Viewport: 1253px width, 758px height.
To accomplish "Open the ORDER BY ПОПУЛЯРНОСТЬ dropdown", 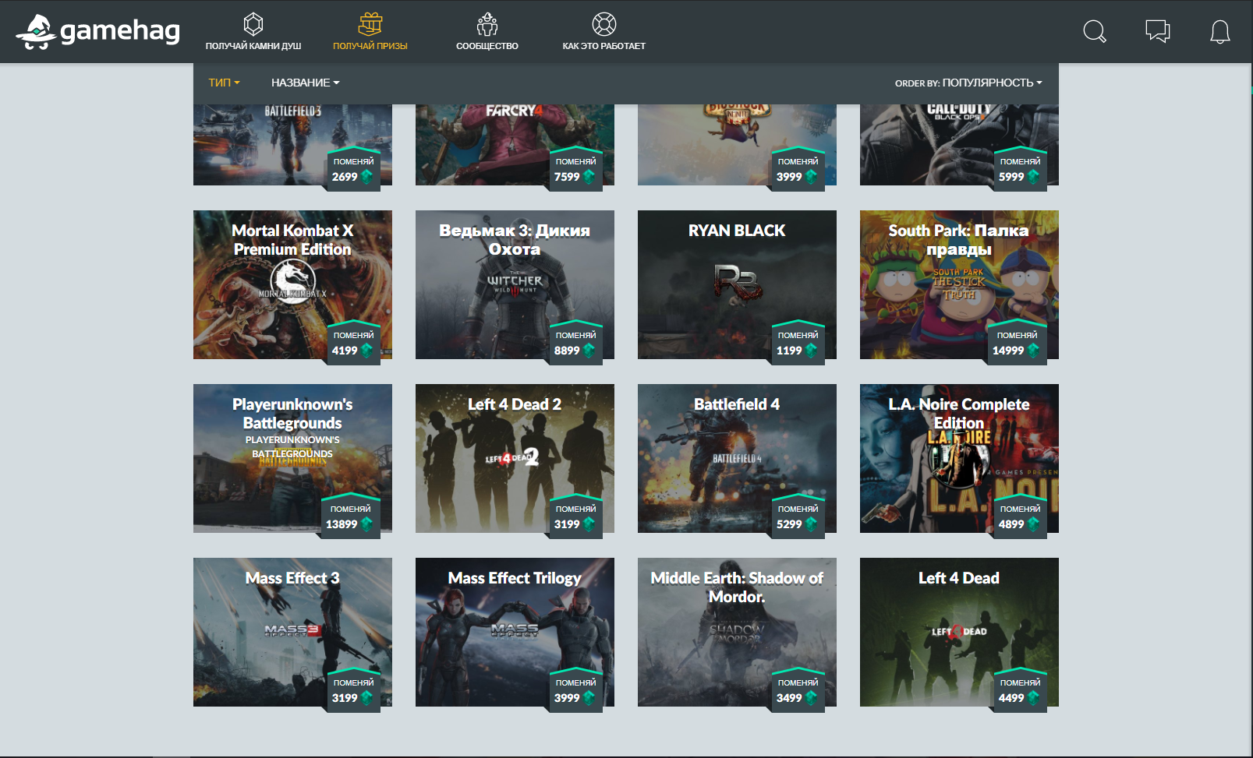I will tap(968, 83).
